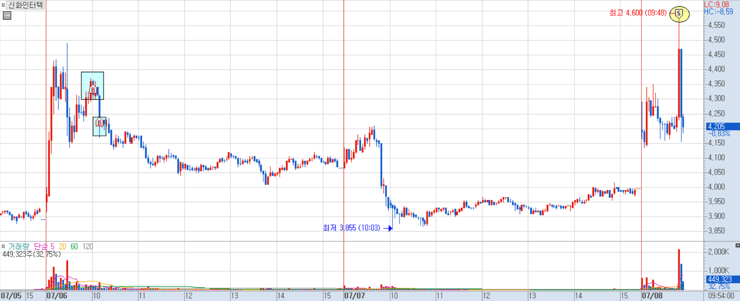Click the 4,550 price axis label
Viewport: 740px width, 301px height.
717,25
